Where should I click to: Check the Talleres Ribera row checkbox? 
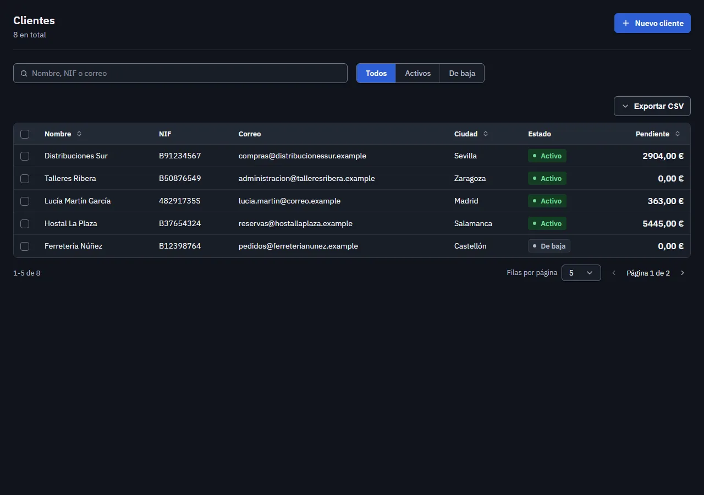click(x=25, y=179)
